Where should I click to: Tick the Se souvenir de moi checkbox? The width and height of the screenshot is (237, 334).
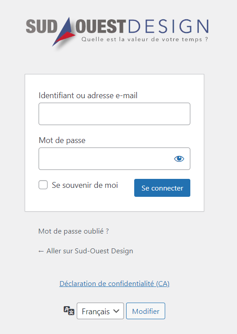click(x=43, y=185)
